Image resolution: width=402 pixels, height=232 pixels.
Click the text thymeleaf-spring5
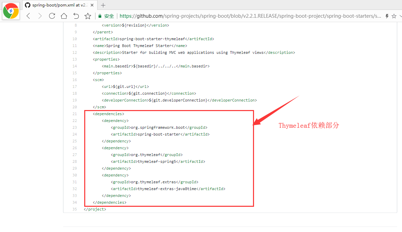(x=157, y=161)
